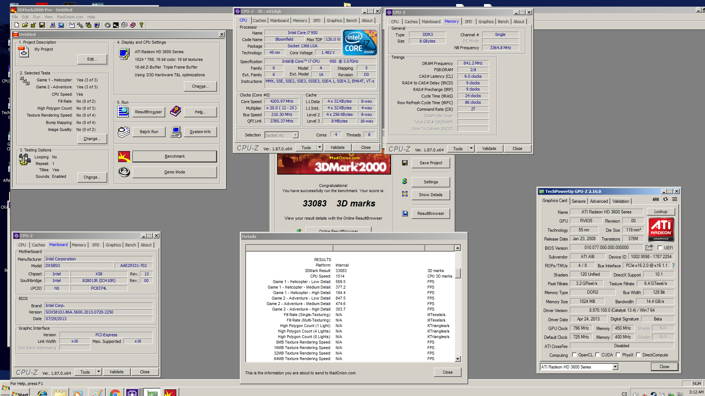The image size is (705, 396).
Task: Expand the Tools dropdown arrow in CPU-Z CPU window
Action: [319, 147]
